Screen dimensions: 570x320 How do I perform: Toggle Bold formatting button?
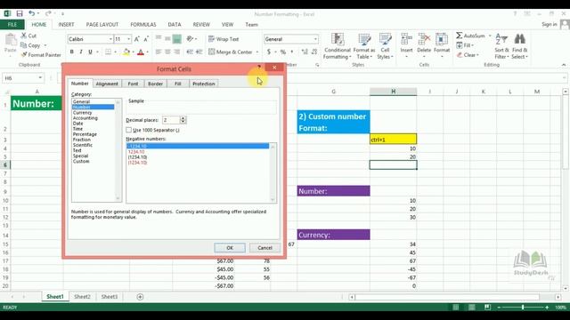click(71, 52)
